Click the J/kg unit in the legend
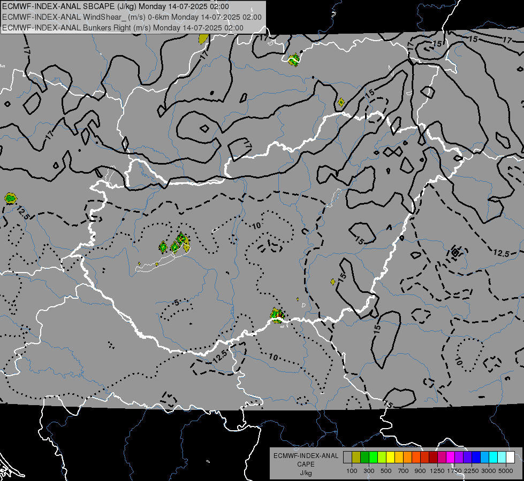This screenshot has height=481, width=524. coord(306,473)
